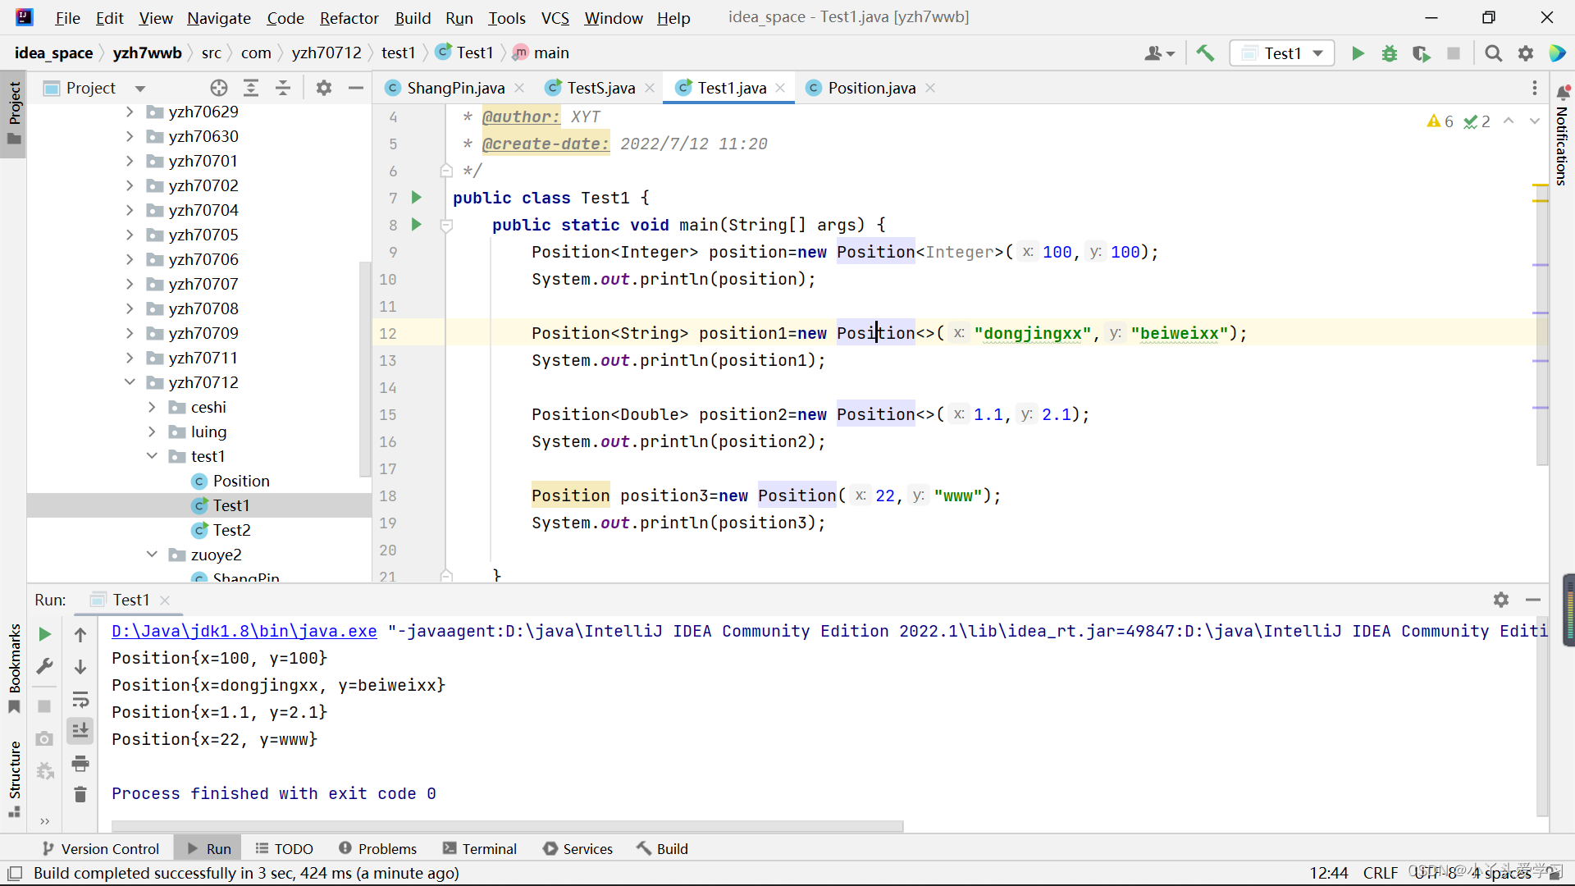Viewport: 1575px width, 886px height.
Task: Click the Run button to execute Test1
Action: pos(1357,52)
